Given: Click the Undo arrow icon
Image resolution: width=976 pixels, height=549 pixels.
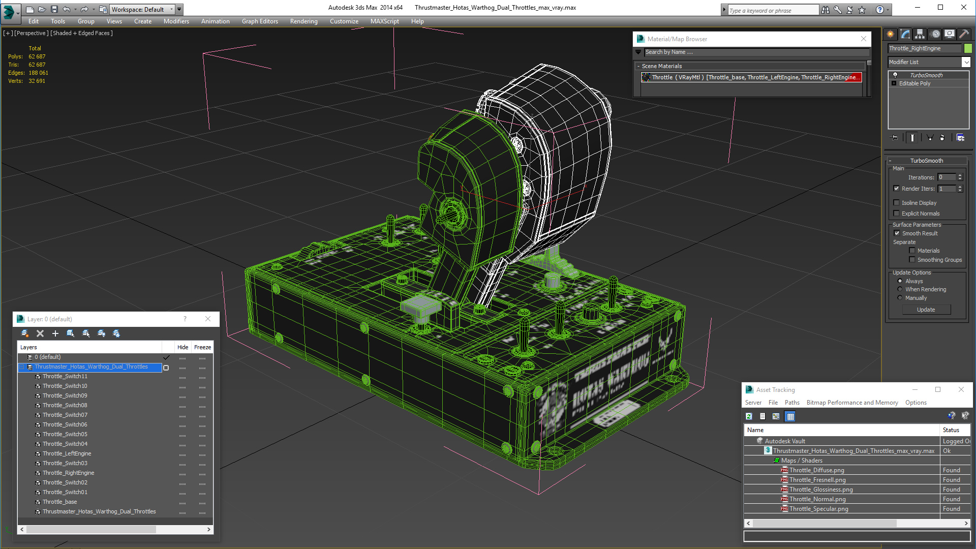Looking at the screenshot, I should click(x=67, y=9).
